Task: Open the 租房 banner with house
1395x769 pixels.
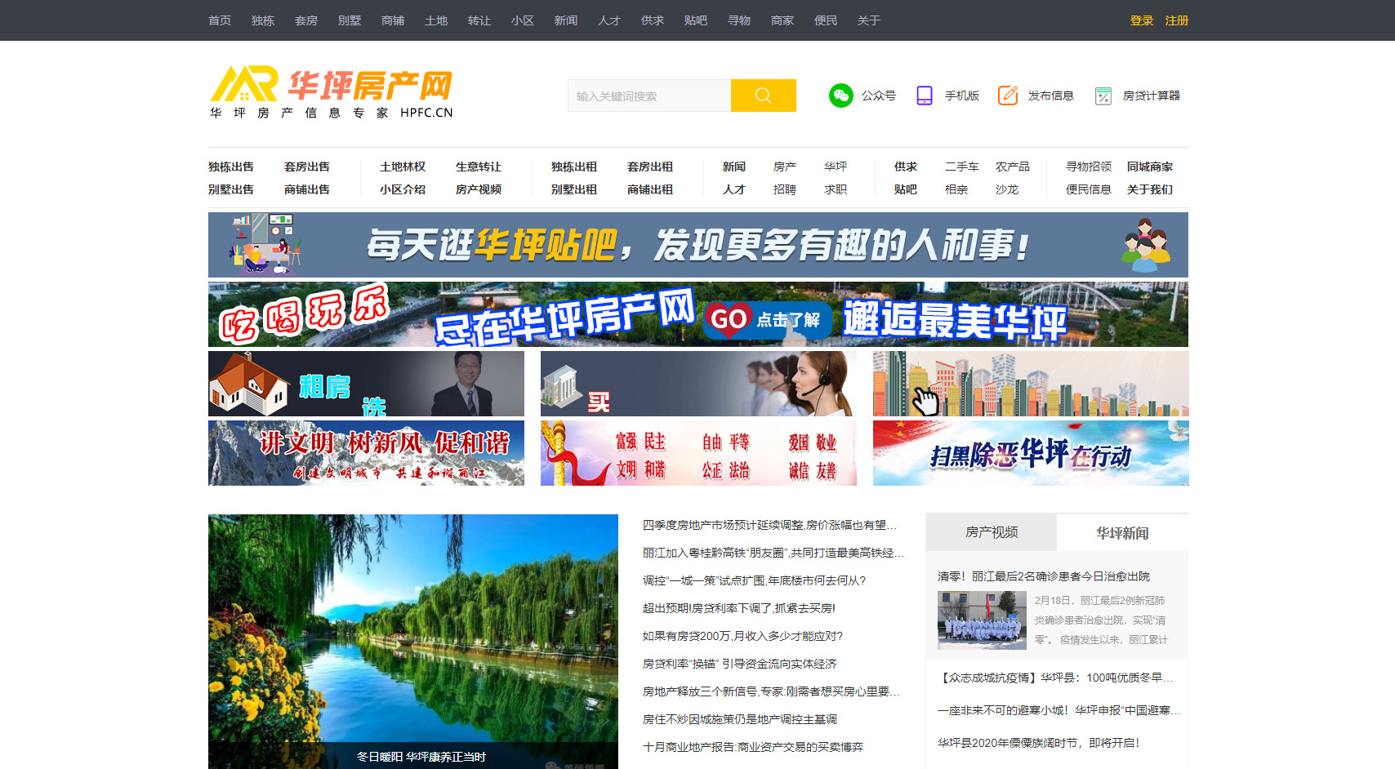Action: tap(366, 384)
